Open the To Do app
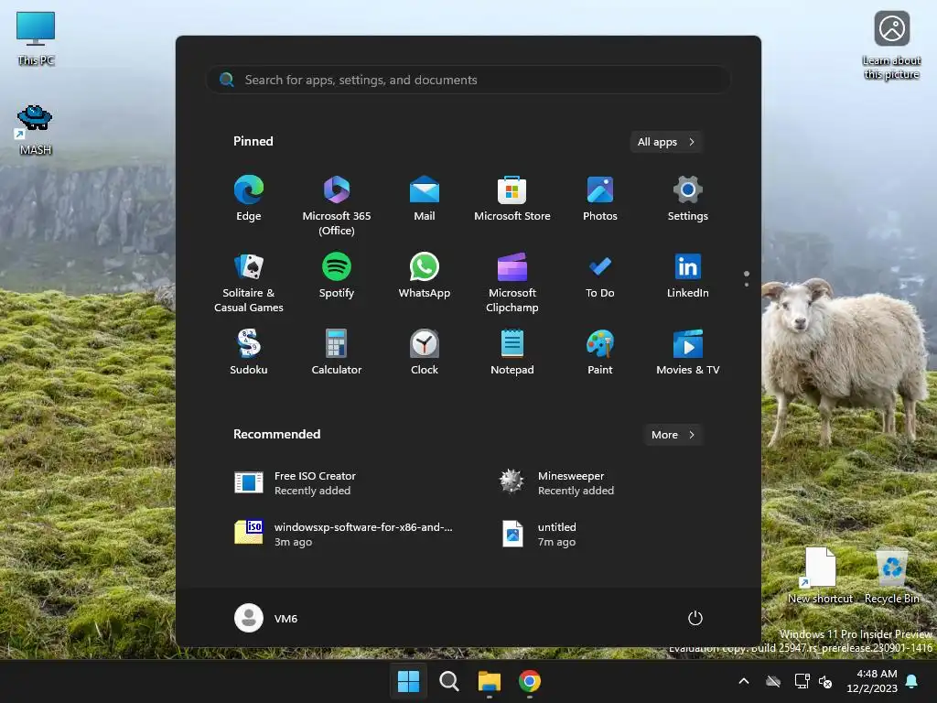The width and height of the screenshot is (937, 703). 600,276
